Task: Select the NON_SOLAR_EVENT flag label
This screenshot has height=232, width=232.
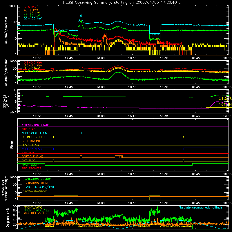Action: [x=35, y=133]
